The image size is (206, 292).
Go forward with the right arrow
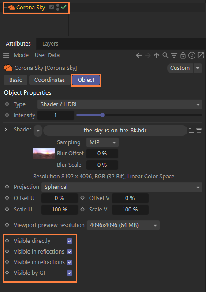[148, 55]
